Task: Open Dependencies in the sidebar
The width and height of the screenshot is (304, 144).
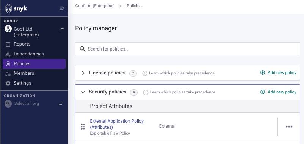Action: click(34, 54)
